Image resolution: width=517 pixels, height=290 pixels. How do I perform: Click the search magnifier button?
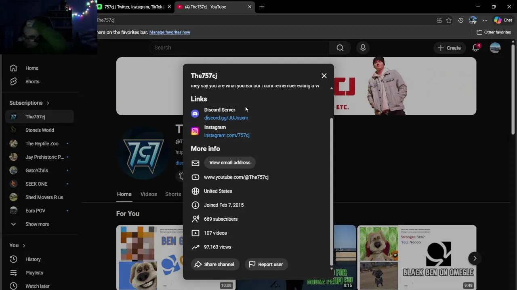click(340, 48)
